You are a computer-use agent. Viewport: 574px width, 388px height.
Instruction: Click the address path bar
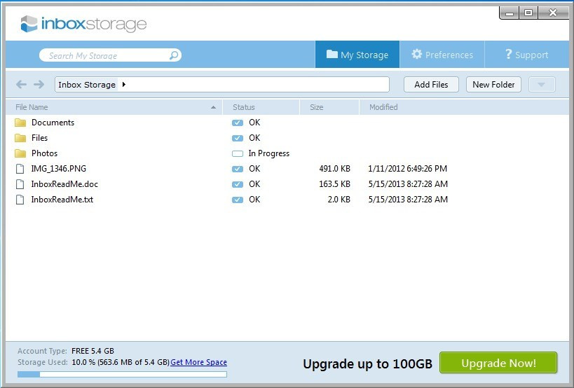click(222, 85)
